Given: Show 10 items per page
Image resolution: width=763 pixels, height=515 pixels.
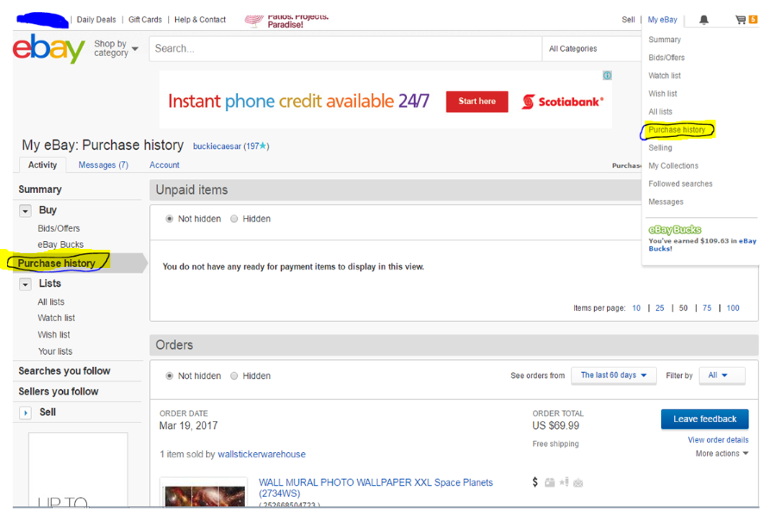Looking at the screenshot, I should [x=636, y=307].
